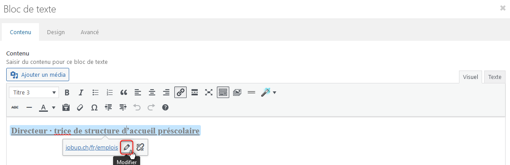Screen dimensions: 510x165
Task: Switch to the Design tab
Action: pos(55,32)
